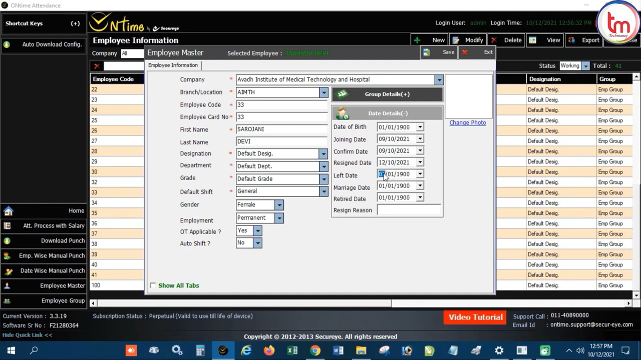Open the Status Working dropdown
The width and height of the screenshot is (641, 360).
tap(585, 66)
